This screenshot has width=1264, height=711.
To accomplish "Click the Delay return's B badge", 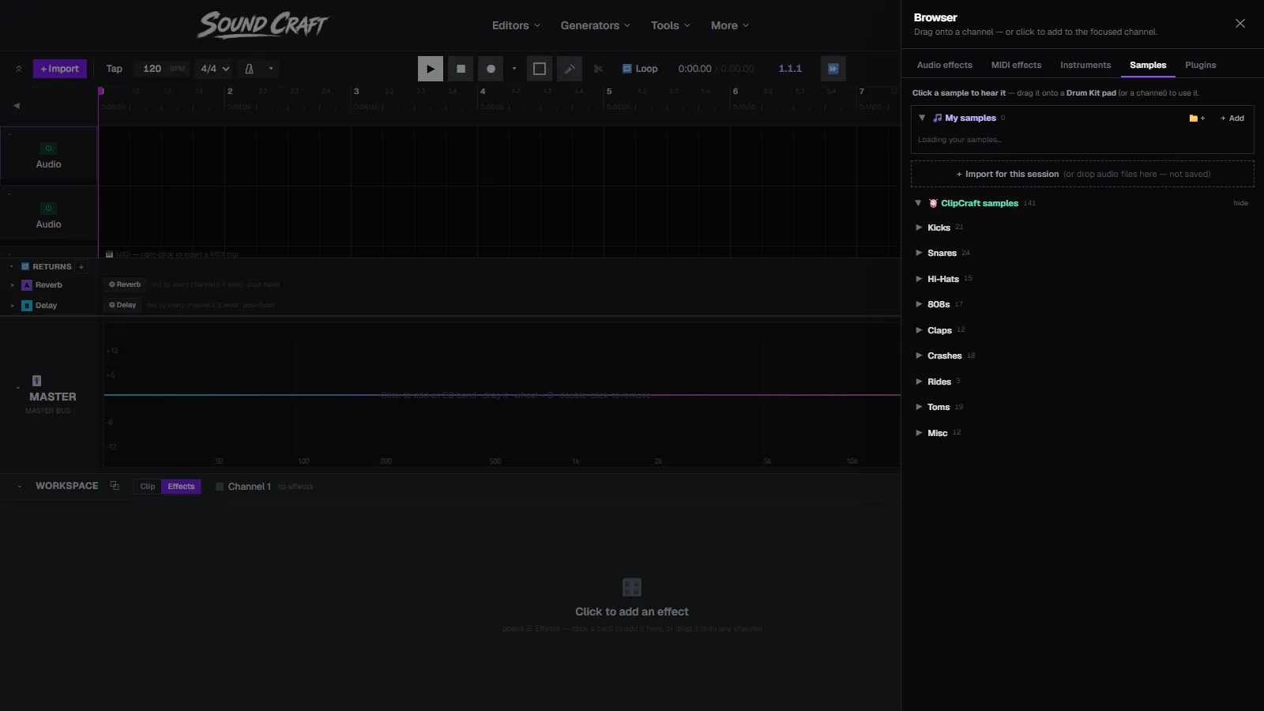I will click(27, 306).
